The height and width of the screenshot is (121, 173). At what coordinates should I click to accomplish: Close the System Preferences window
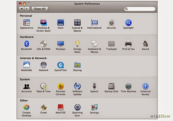[x=20, y=4]
